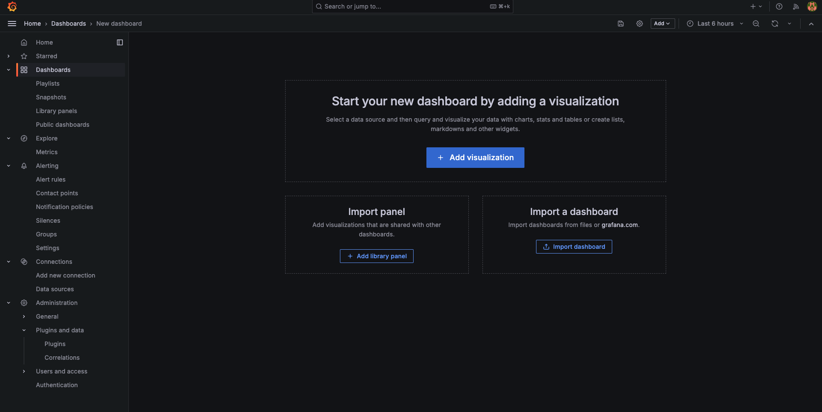Open the refresh interval dropdown arrow
The width and height of the screenshot is (822, 412).
789,24
